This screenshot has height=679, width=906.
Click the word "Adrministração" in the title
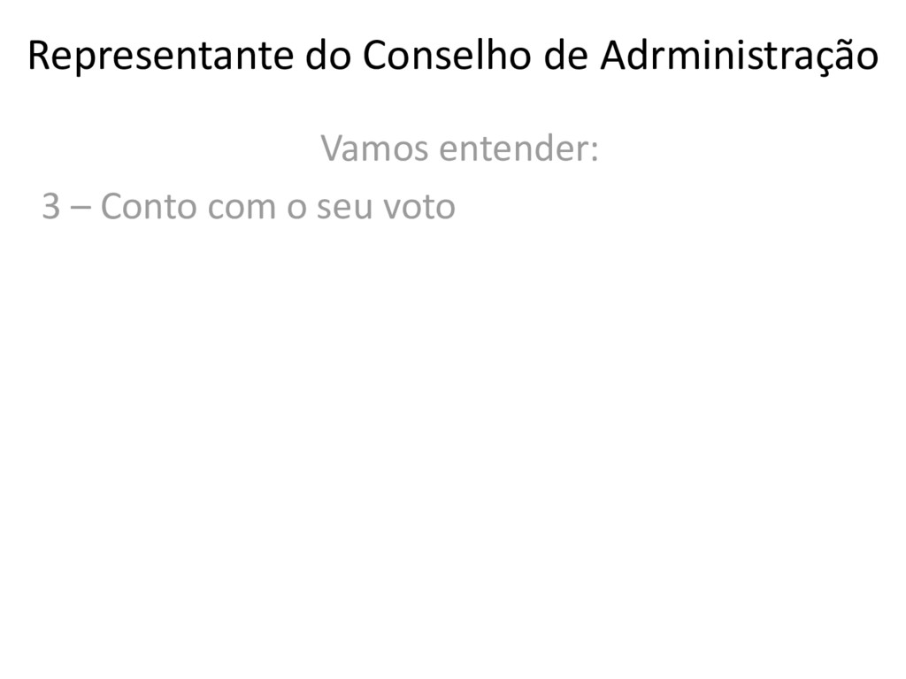tap(740, 57)
